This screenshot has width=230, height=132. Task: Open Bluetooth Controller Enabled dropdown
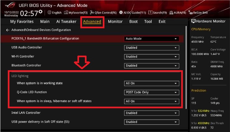152,66
